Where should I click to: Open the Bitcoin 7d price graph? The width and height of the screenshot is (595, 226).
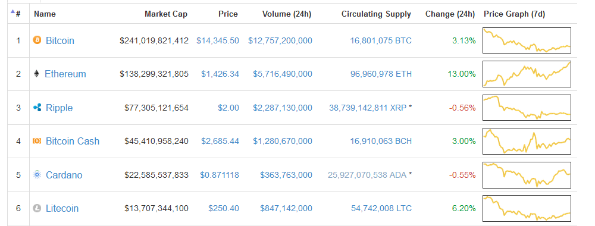527,40
